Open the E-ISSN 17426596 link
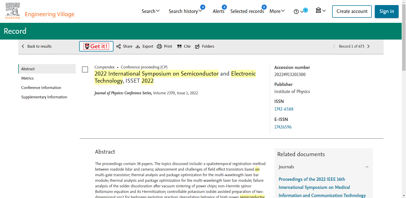This screenshot has height=198, width=406. [283, 127]
